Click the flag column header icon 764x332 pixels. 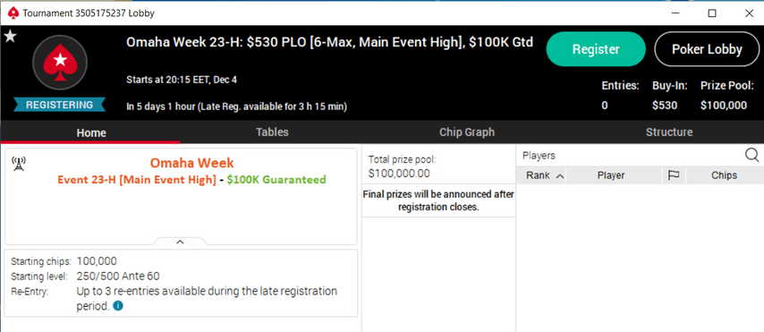tap(674, 175)
